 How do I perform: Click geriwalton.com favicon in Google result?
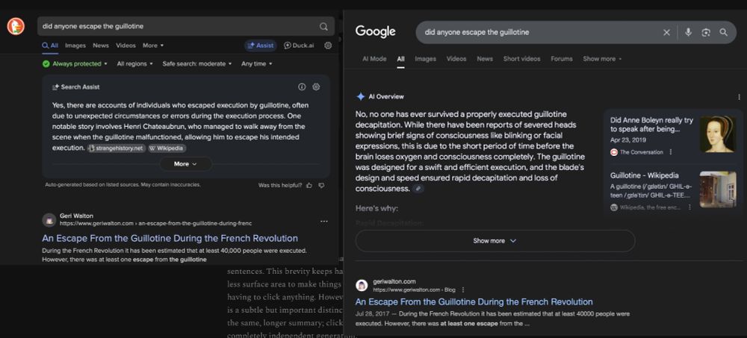(x=362, y=286)
